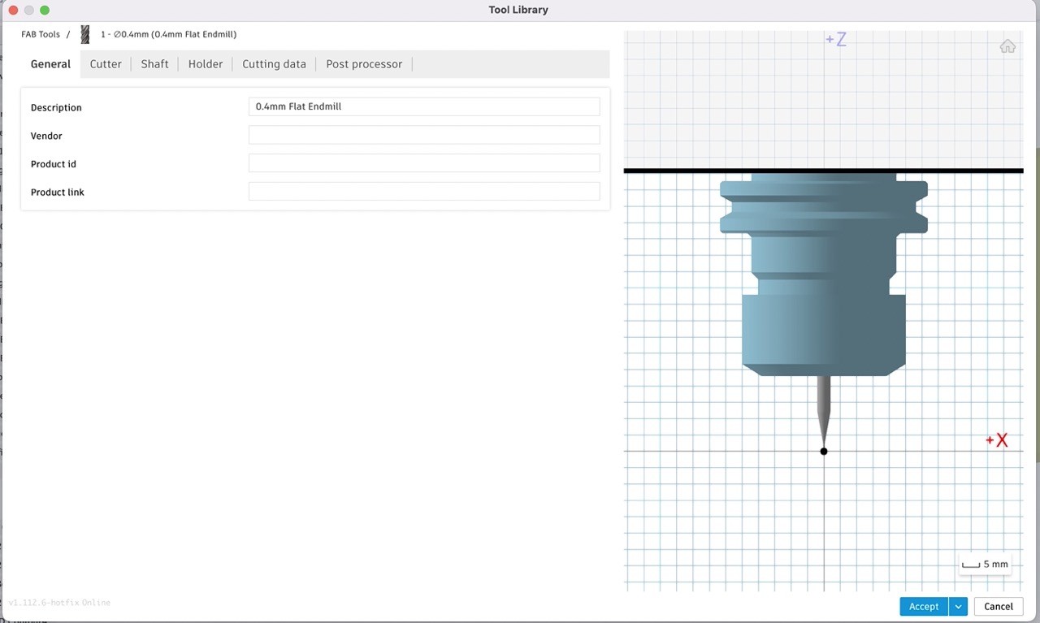
Task: Click the tool holder in the 3D preview
Action: [x=824, y=276]
